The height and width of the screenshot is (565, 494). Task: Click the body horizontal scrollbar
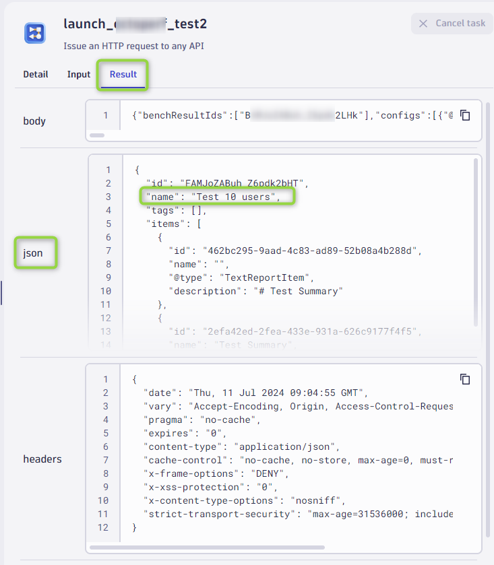pos(97,135)
